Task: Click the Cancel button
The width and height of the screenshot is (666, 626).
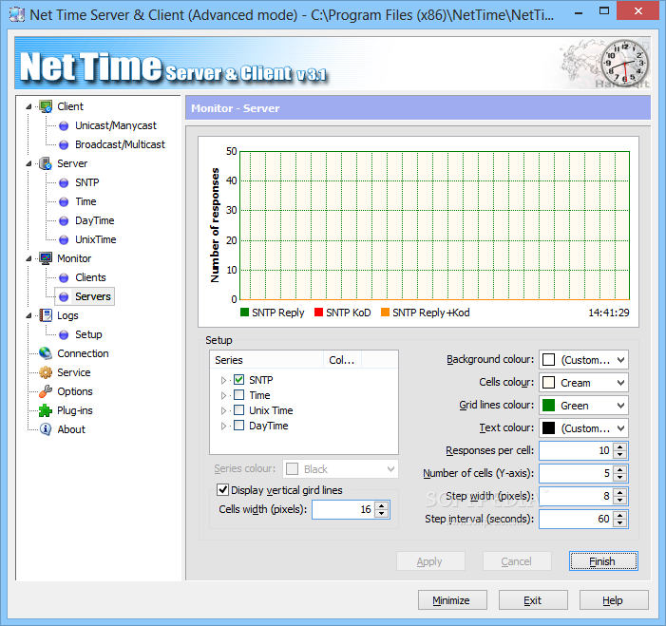Action: 517,561
